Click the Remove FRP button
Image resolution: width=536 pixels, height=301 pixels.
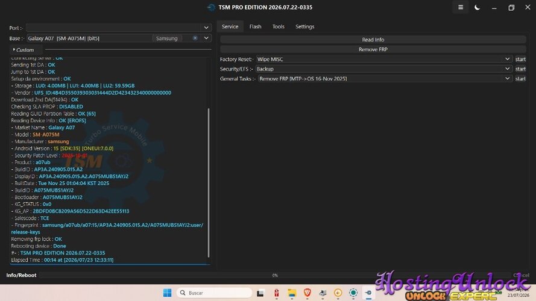pyautogui.click(x=373, y=49)
